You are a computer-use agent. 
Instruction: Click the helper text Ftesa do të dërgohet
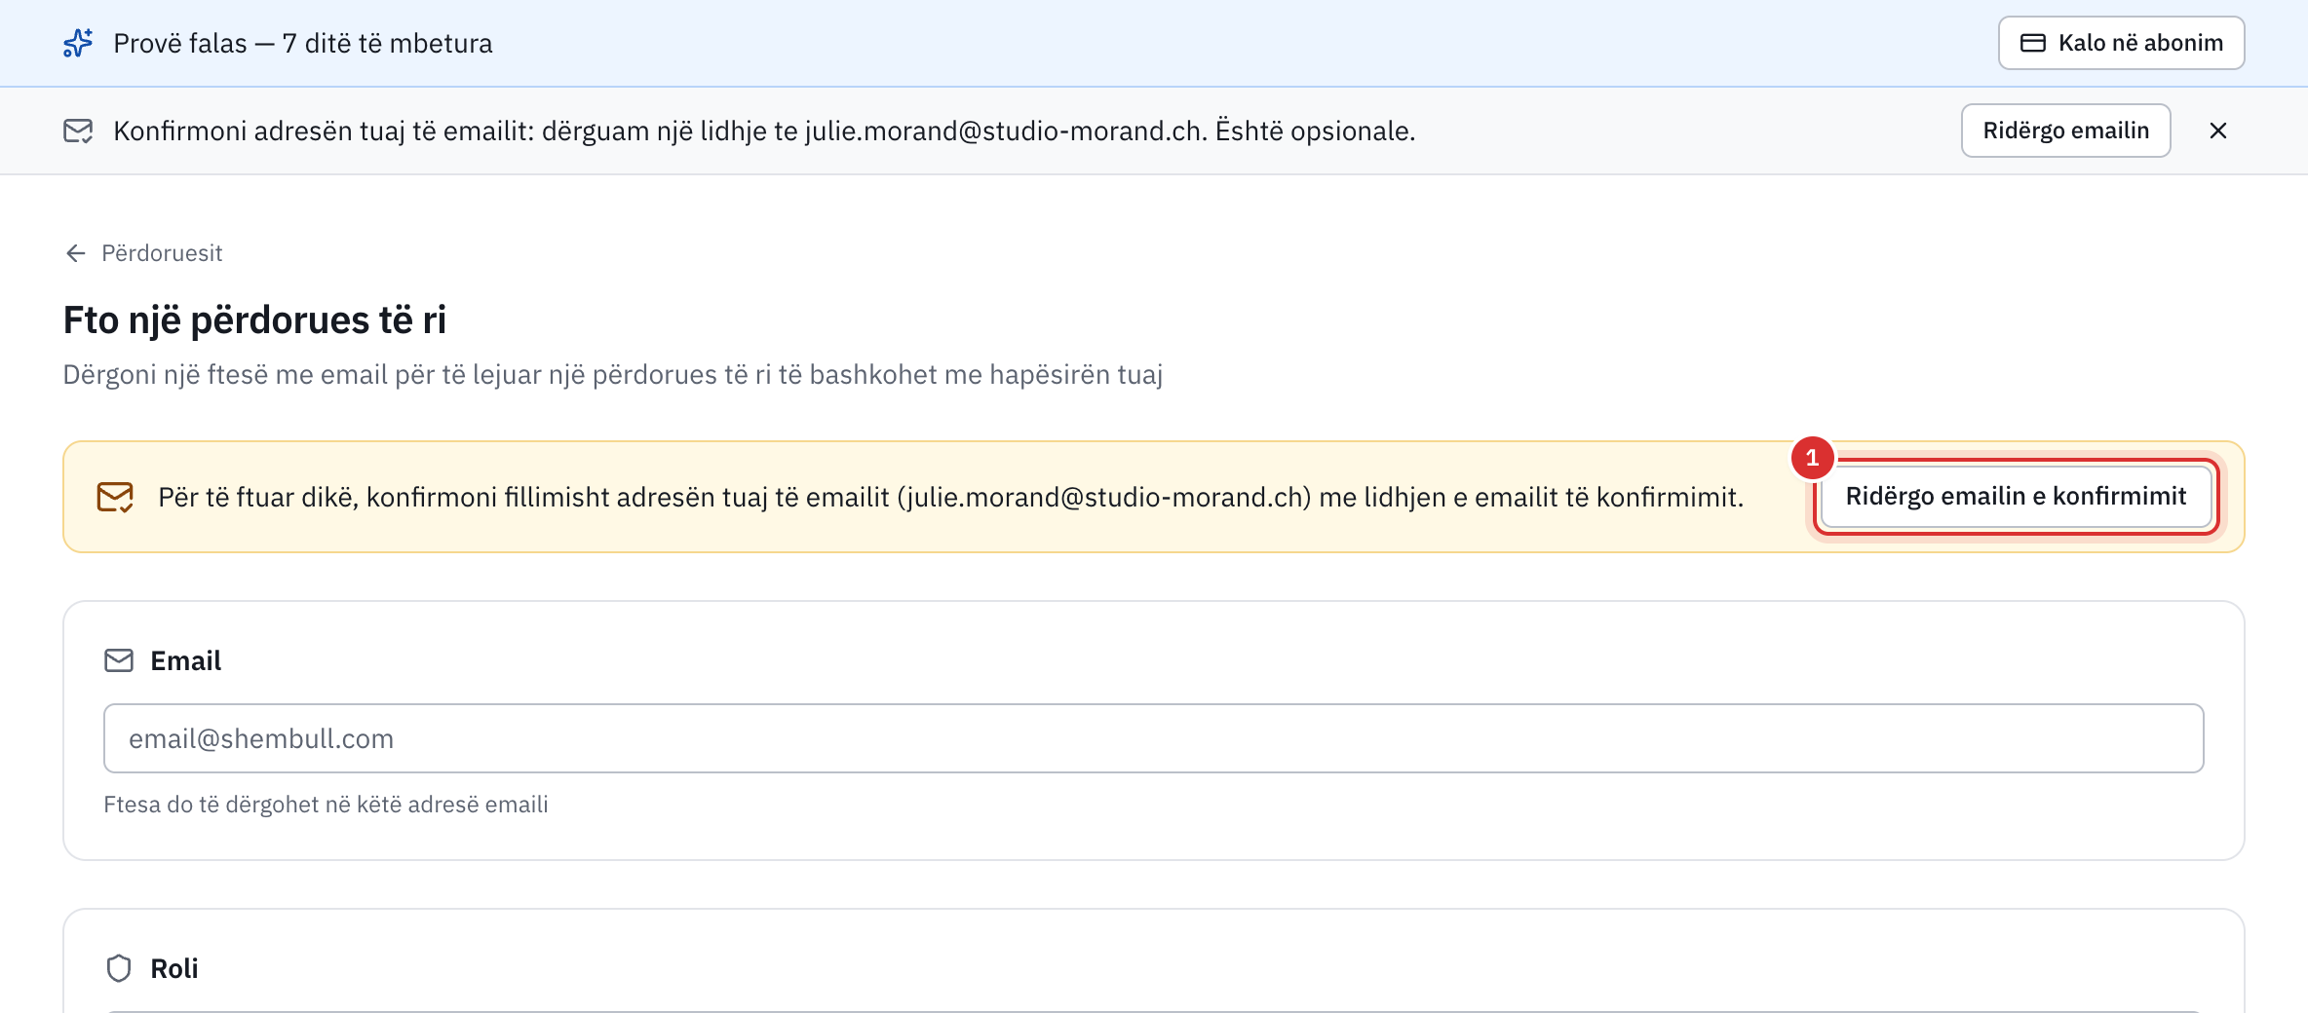coord(326,805)
